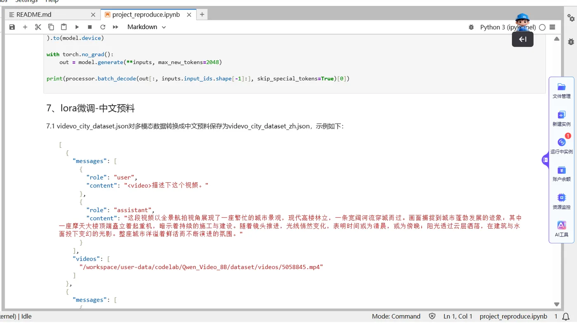
Task: Restart the kernel
Action: [103, 27]
